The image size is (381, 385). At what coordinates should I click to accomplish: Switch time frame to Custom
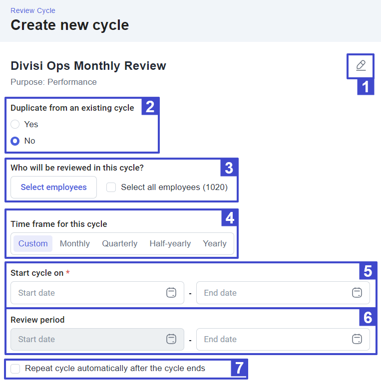33,243
